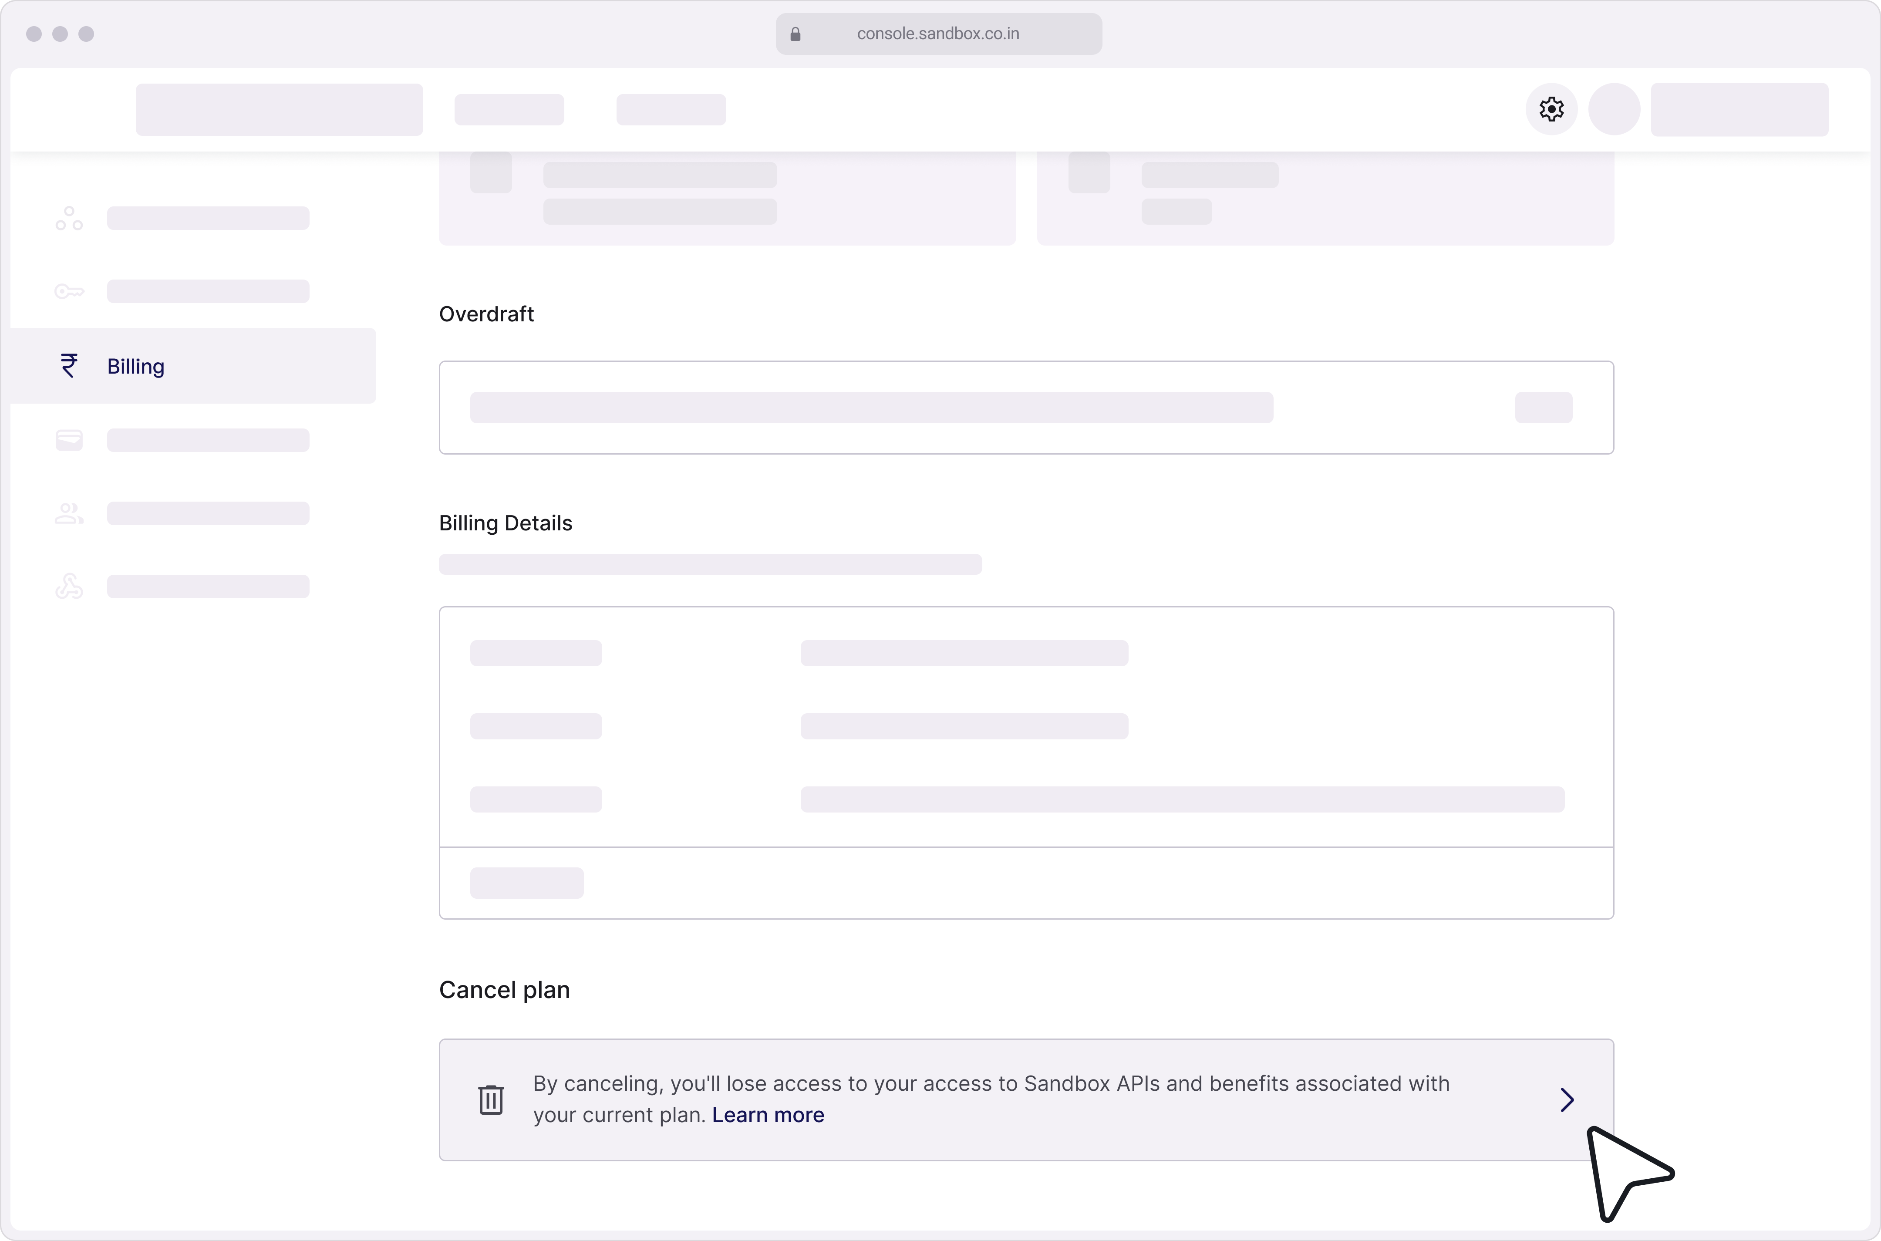The image size is (1881, 1241).
Task: Select the Billing sidebar menu item
Action: pos(193,366)
